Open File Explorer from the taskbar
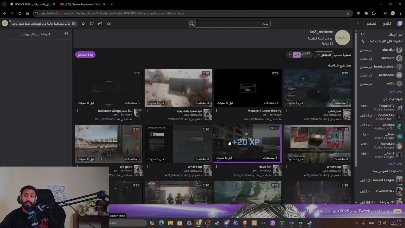The width and height of the screenshot is (405, 228). (171, 223)
